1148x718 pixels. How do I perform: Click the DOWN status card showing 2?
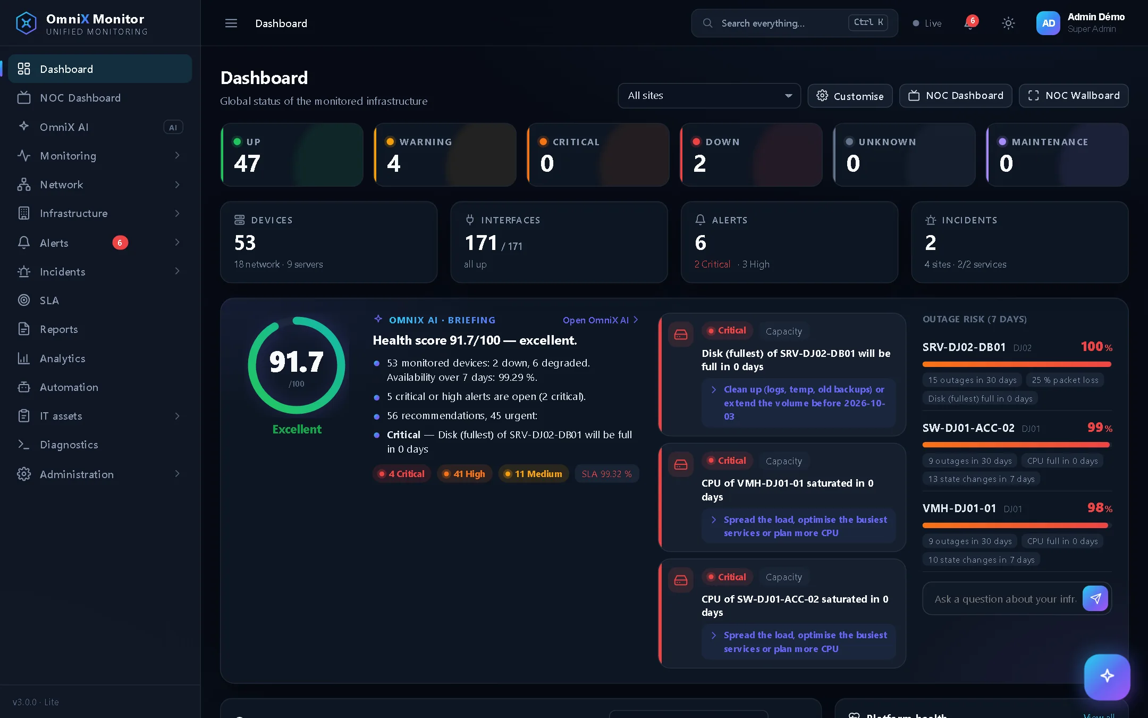tap(751, 155)
